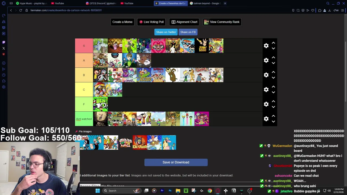Select the S tier color label
This screenshot has width=347, height=195.
click(84, 46)
